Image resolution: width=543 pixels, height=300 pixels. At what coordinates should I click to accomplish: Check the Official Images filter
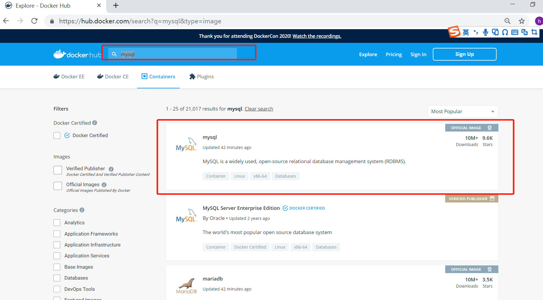[x=58, y=186]
